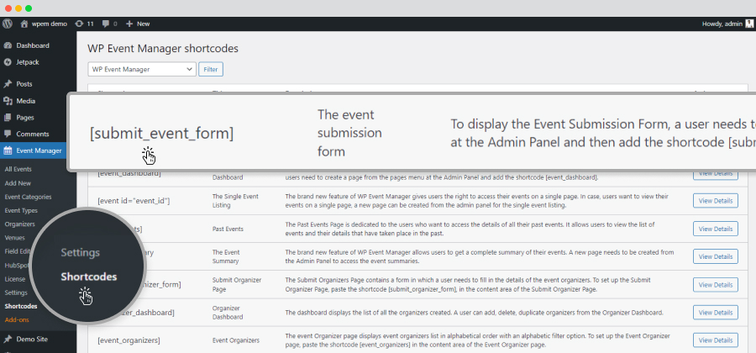Click the Past Events title cell
The height and width of the screenshot is (353, 756).
(x=228, y=229)
